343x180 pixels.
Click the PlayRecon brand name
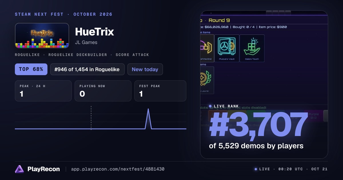tap(43, 169)
